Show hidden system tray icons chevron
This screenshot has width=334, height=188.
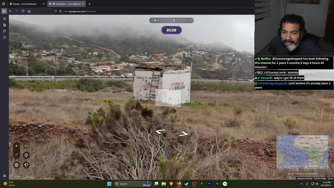click(x=301, y=184)
